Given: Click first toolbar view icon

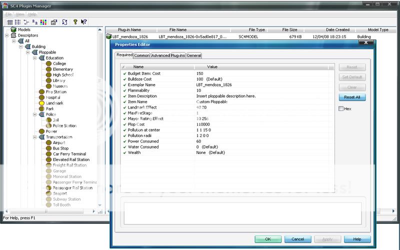Looking at the screenshot, I should point(10,22).
